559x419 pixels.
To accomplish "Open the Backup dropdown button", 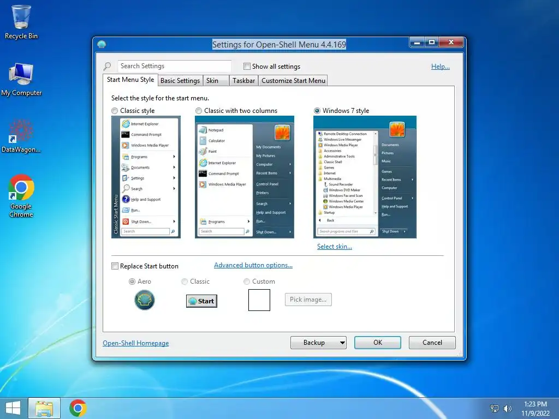I will 318,343.
